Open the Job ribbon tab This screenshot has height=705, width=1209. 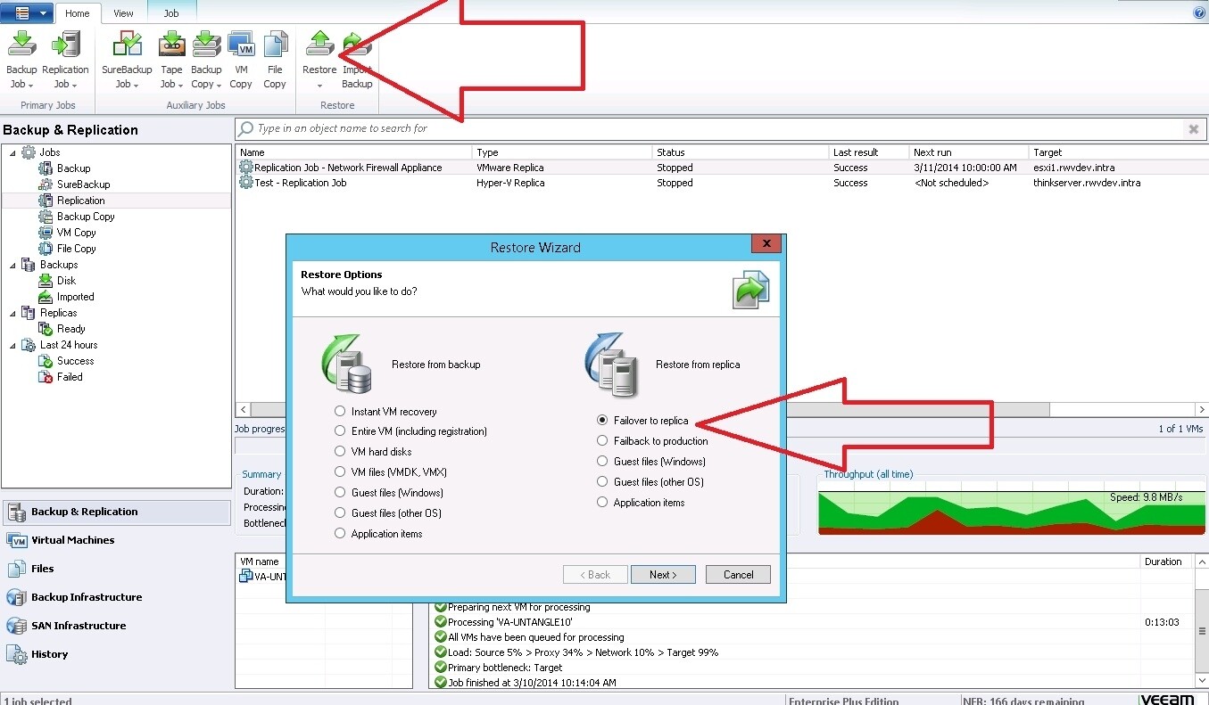(171, 12)
